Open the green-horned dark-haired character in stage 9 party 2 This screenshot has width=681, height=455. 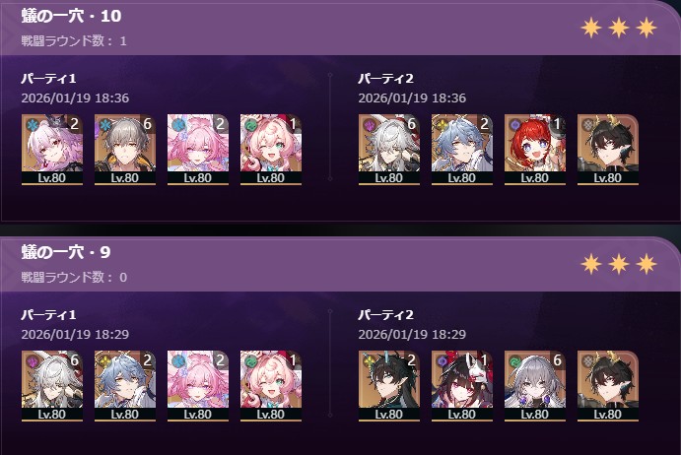click(x=389, y=385)
